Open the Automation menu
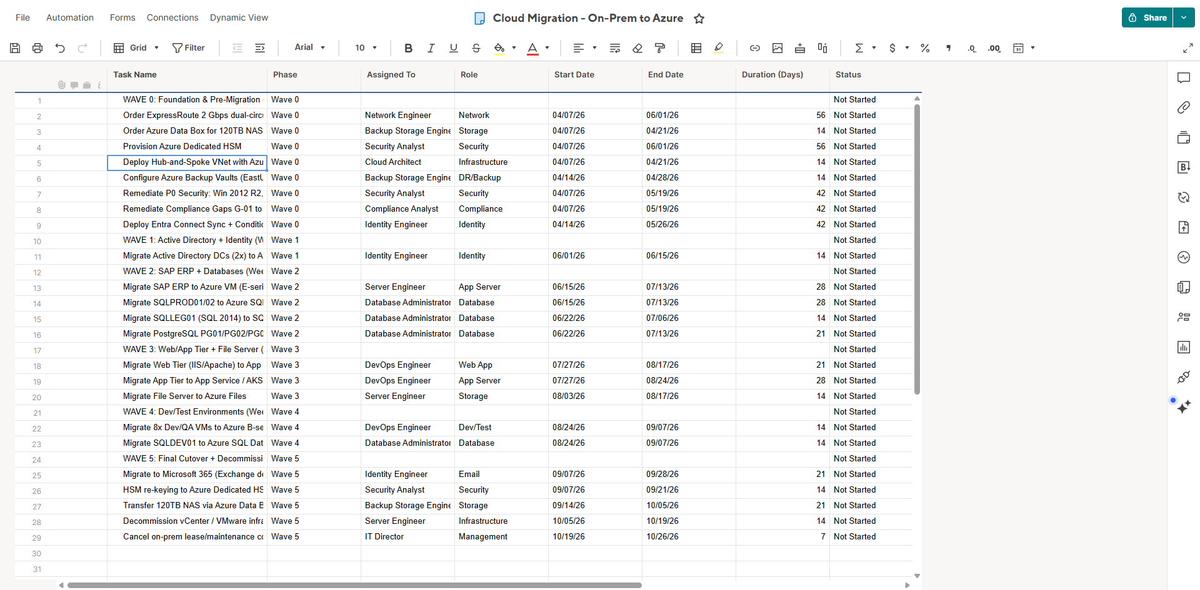This screenshot has width=1200, height=590. coord(69,17)
